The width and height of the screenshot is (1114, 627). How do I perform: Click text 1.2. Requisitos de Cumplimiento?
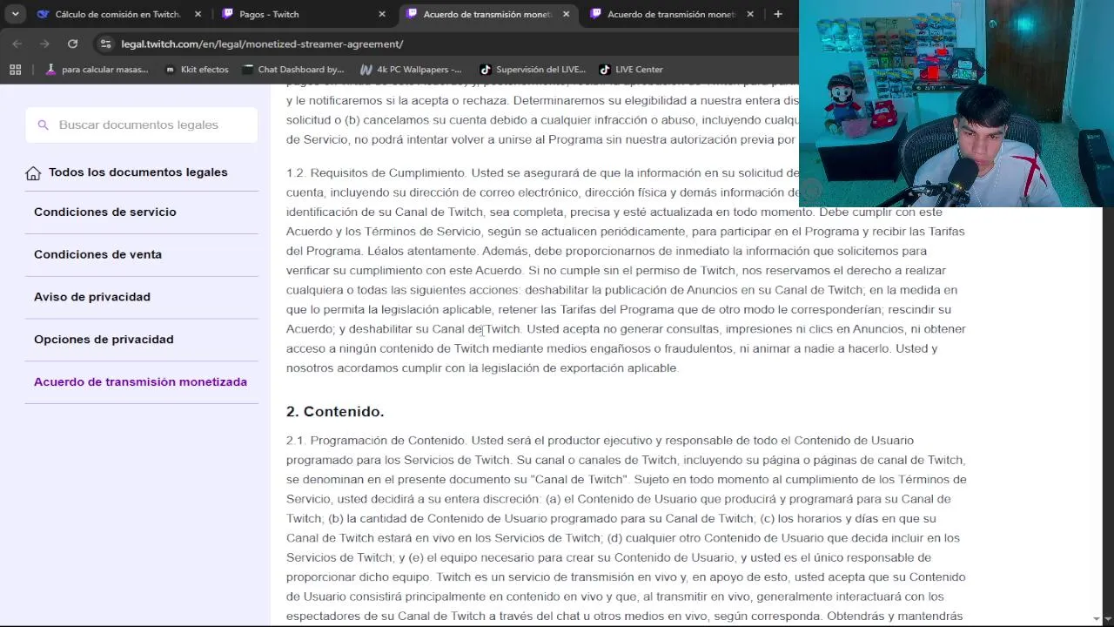coord(377,173)
